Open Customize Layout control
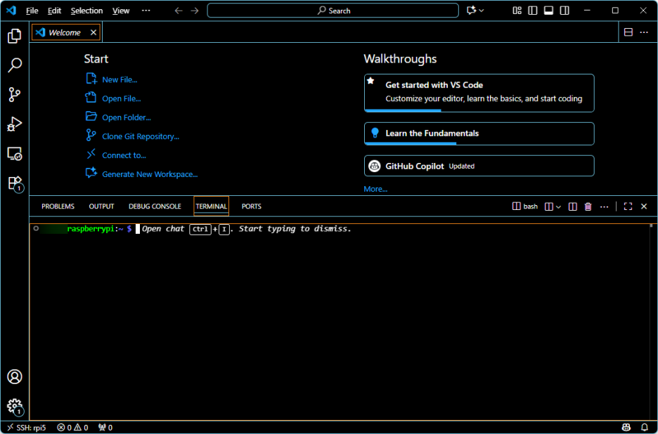658x434 pixels. coord(517,11)
